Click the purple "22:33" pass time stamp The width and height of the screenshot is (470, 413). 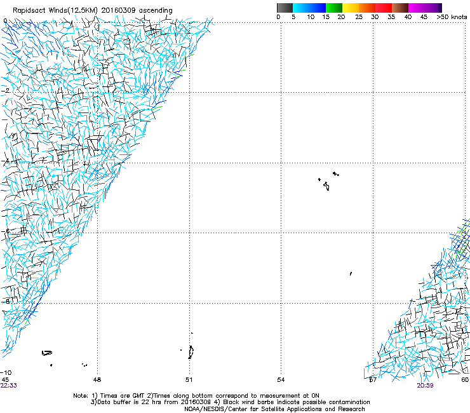coord(9,386)
